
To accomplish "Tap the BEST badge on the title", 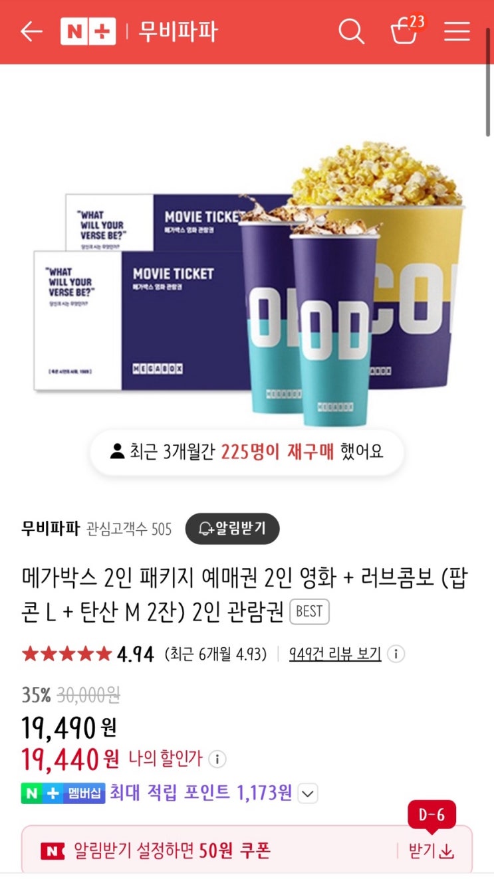I will click(309, 611).
